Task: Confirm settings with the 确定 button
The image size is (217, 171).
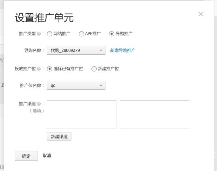Action: 26,156
